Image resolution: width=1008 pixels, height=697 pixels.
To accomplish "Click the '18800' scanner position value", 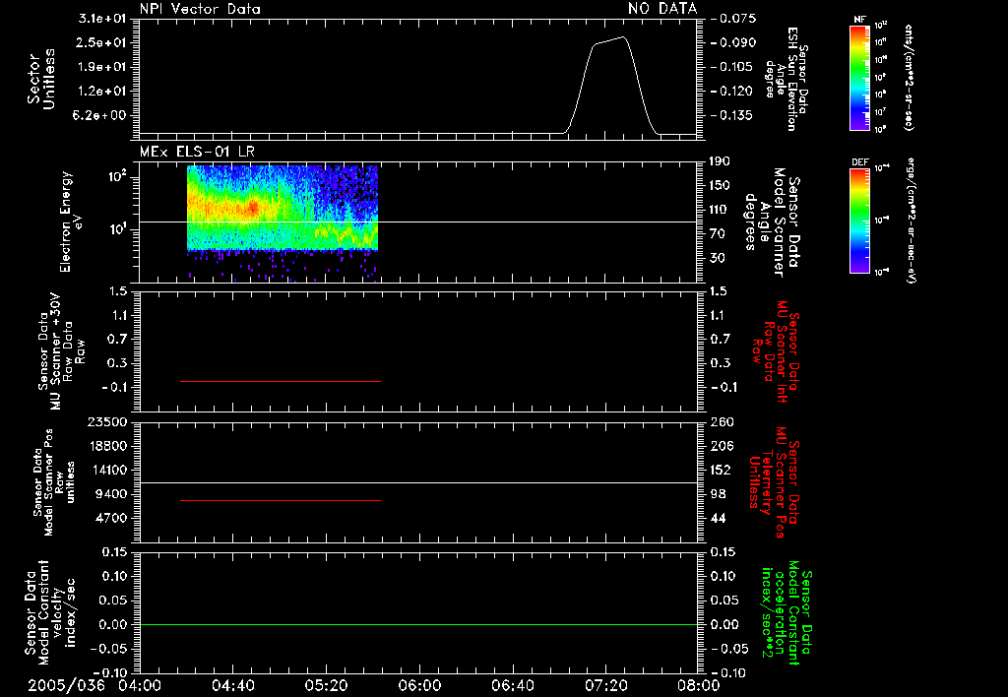I will (106, 446).
